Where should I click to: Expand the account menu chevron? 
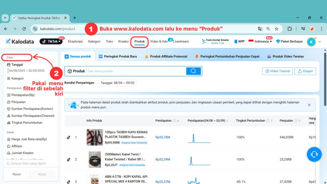pyautogui.click(x=320, y=42)
